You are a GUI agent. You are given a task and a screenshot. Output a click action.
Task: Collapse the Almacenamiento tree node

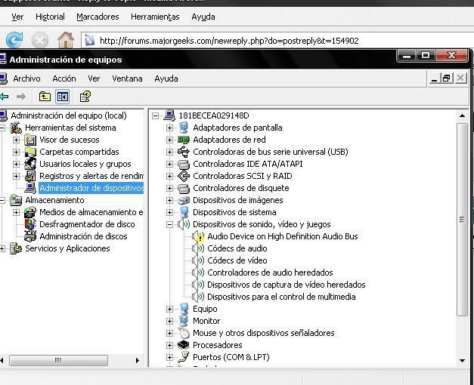(x=3, y=200)
